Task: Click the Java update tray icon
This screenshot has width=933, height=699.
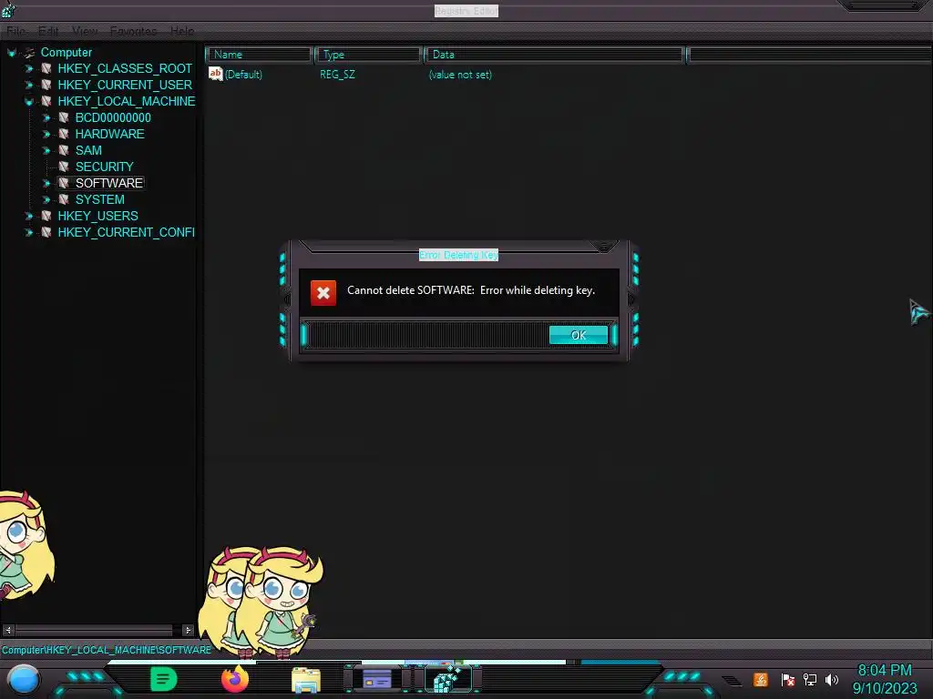Action: 761,679
